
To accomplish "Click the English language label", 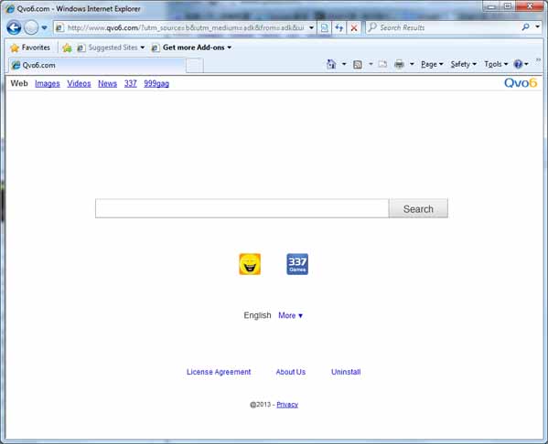I will (258, 315).
